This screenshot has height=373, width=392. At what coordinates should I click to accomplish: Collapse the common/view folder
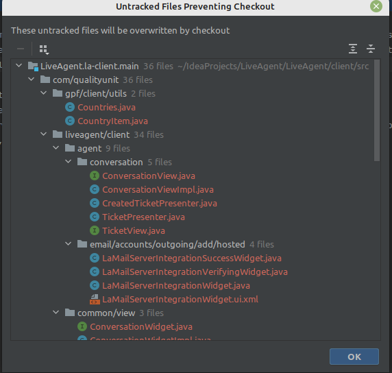tap(56, 313)
